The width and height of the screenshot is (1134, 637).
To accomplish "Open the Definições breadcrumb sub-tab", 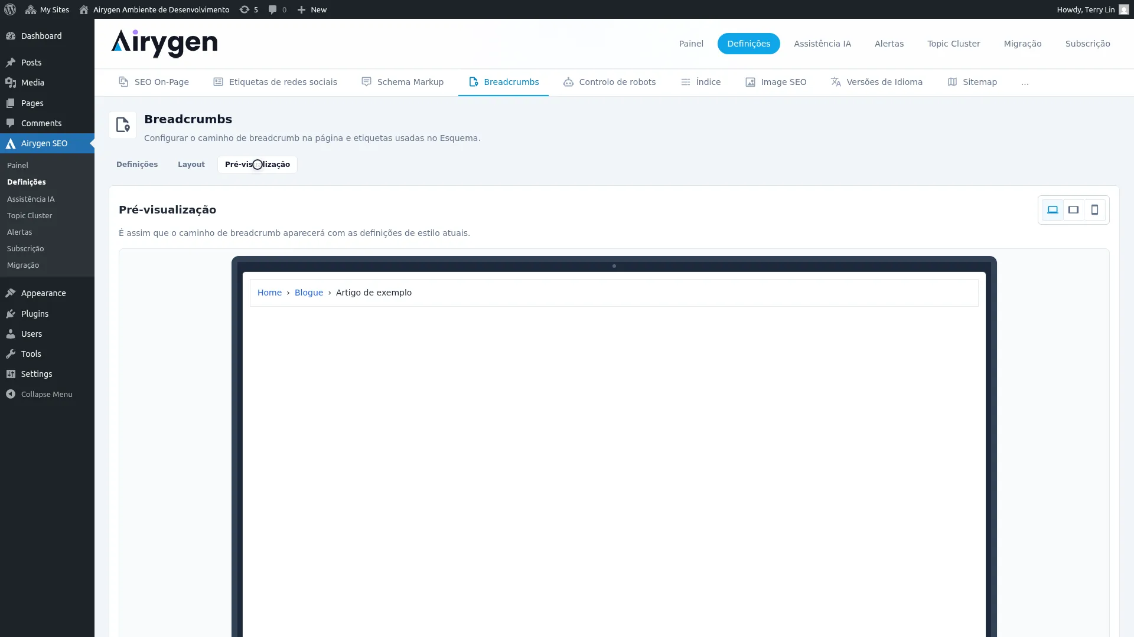I will (137, 165).
